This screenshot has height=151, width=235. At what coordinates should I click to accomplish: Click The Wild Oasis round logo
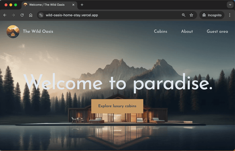[x=13, y=32]
